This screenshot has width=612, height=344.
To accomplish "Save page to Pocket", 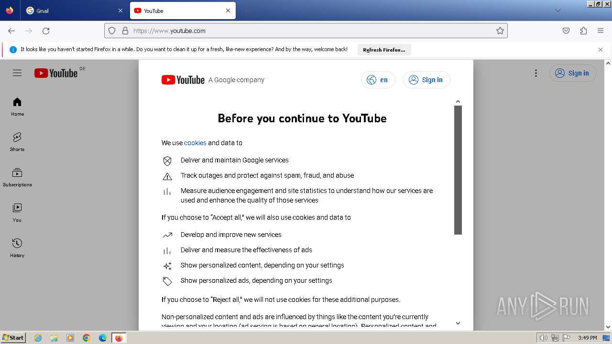I will (x=566, y=31).
